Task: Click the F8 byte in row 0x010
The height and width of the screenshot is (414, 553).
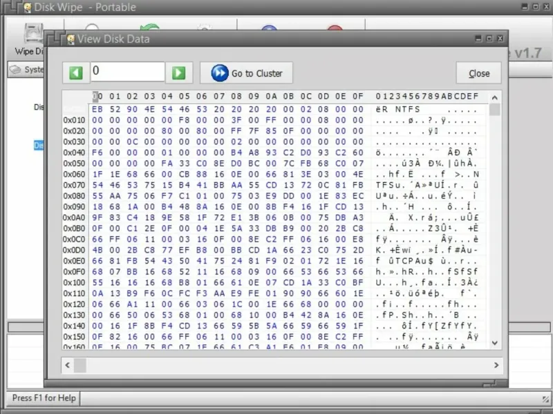Action: tap(184, 120)
